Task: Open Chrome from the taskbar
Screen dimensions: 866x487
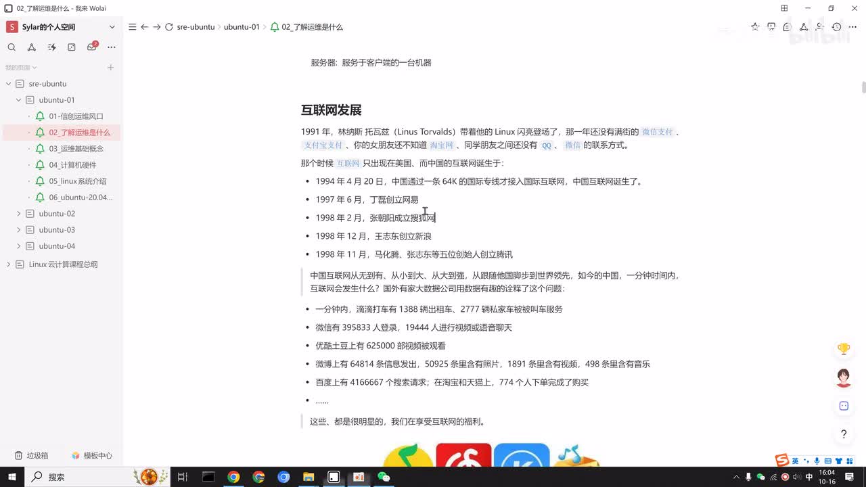Action: pyautogui.click(x=233, y=477)
